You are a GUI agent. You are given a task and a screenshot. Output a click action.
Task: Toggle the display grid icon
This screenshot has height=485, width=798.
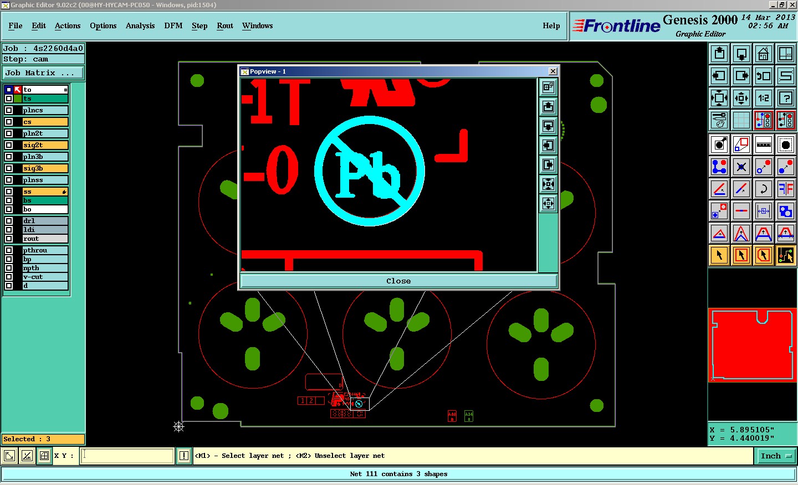pos(741,120)
